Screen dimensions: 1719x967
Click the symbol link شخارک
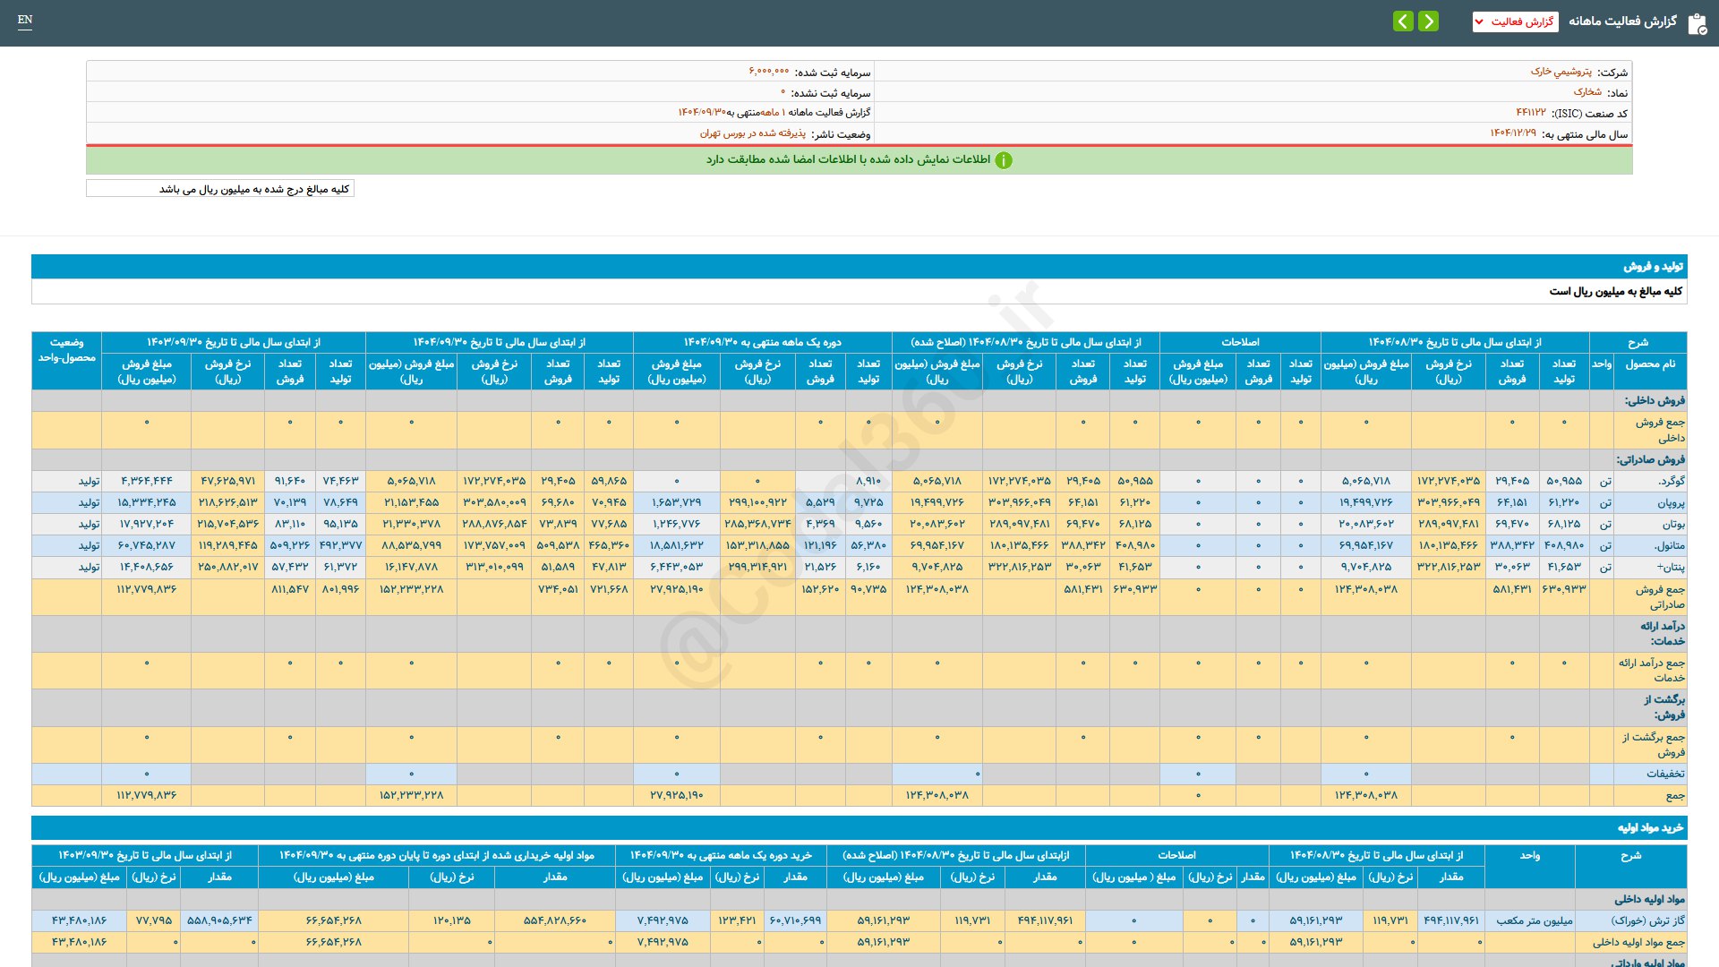click(x=1587, y=92)
